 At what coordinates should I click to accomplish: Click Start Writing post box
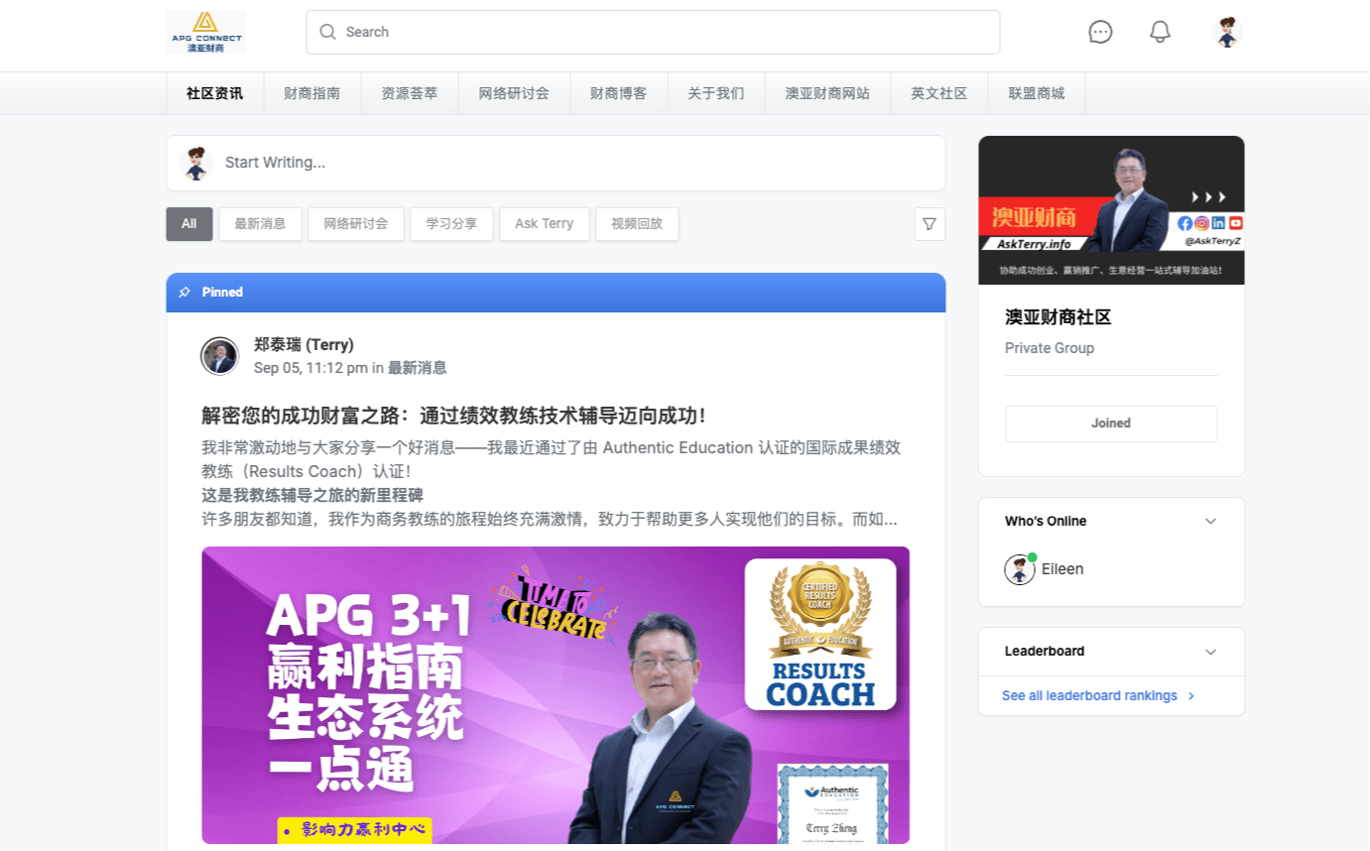pos(556,163)
